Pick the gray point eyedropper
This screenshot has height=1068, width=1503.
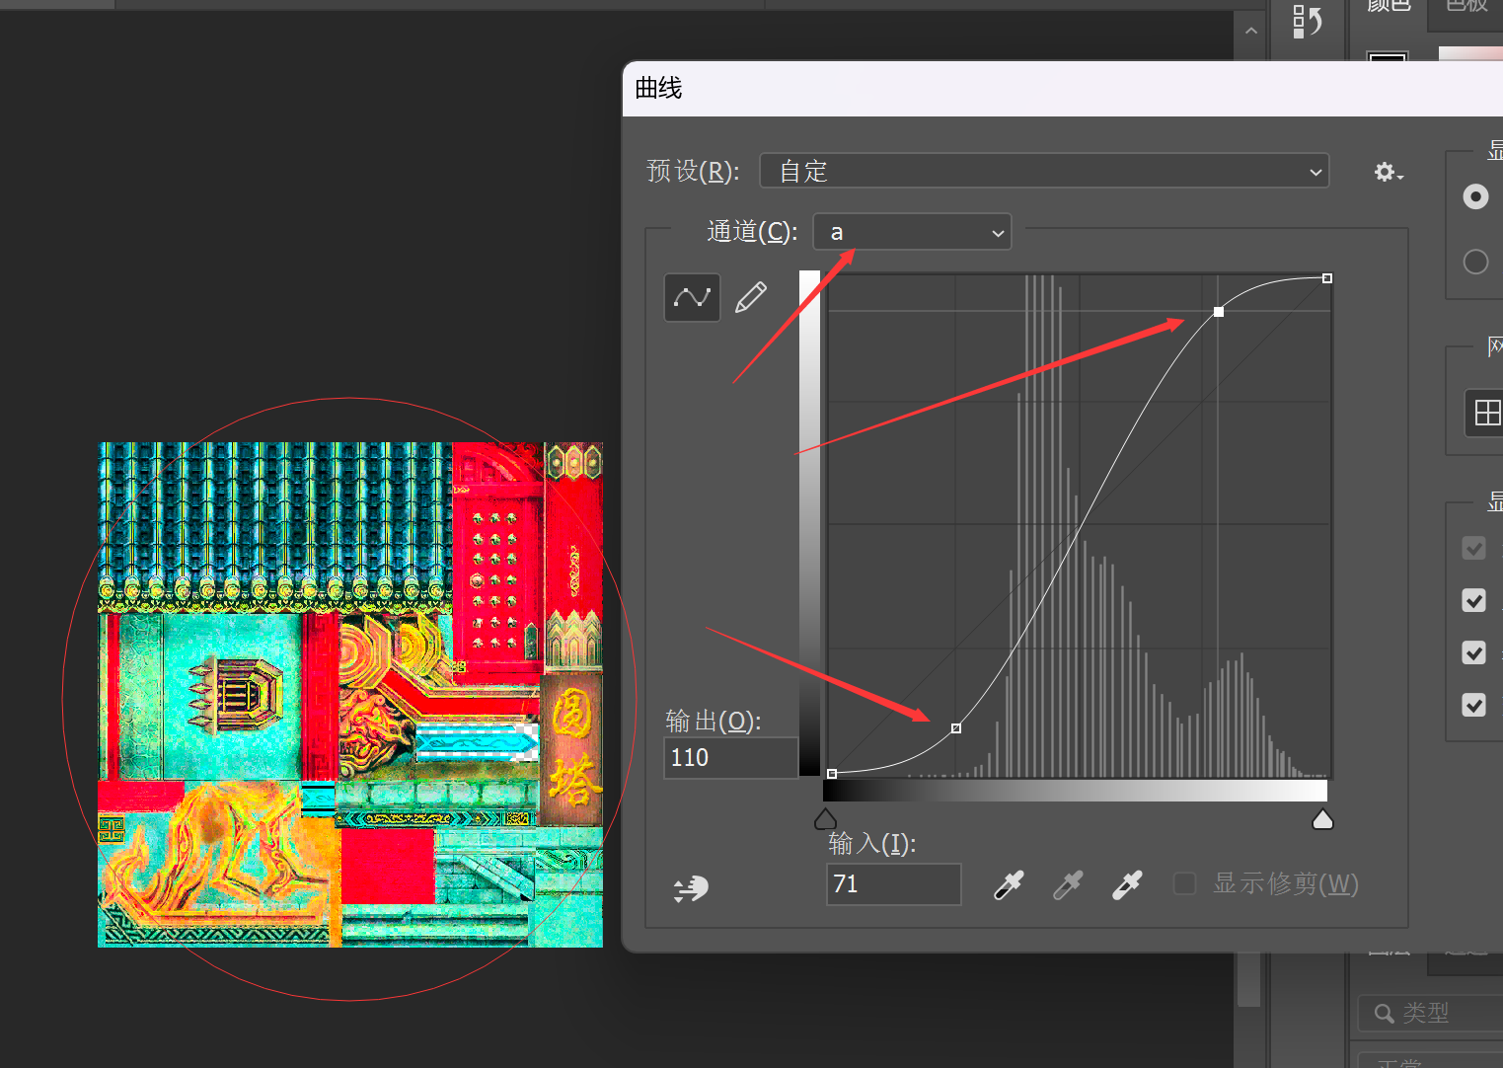pos(1068,885)
